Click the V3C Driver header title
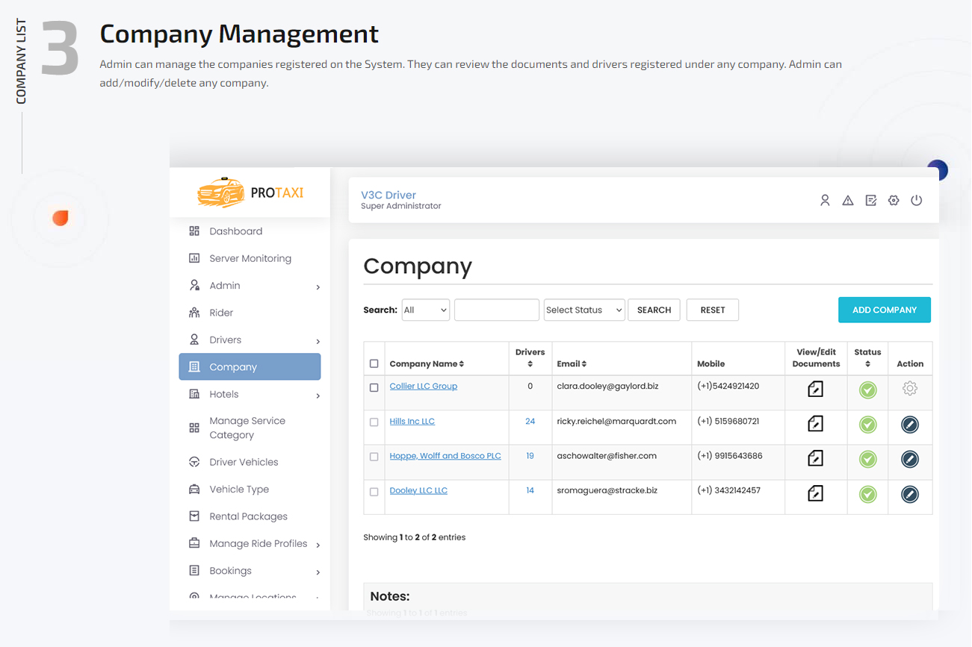Viewport: 972px width, 647px height. [x=389, y=196]
